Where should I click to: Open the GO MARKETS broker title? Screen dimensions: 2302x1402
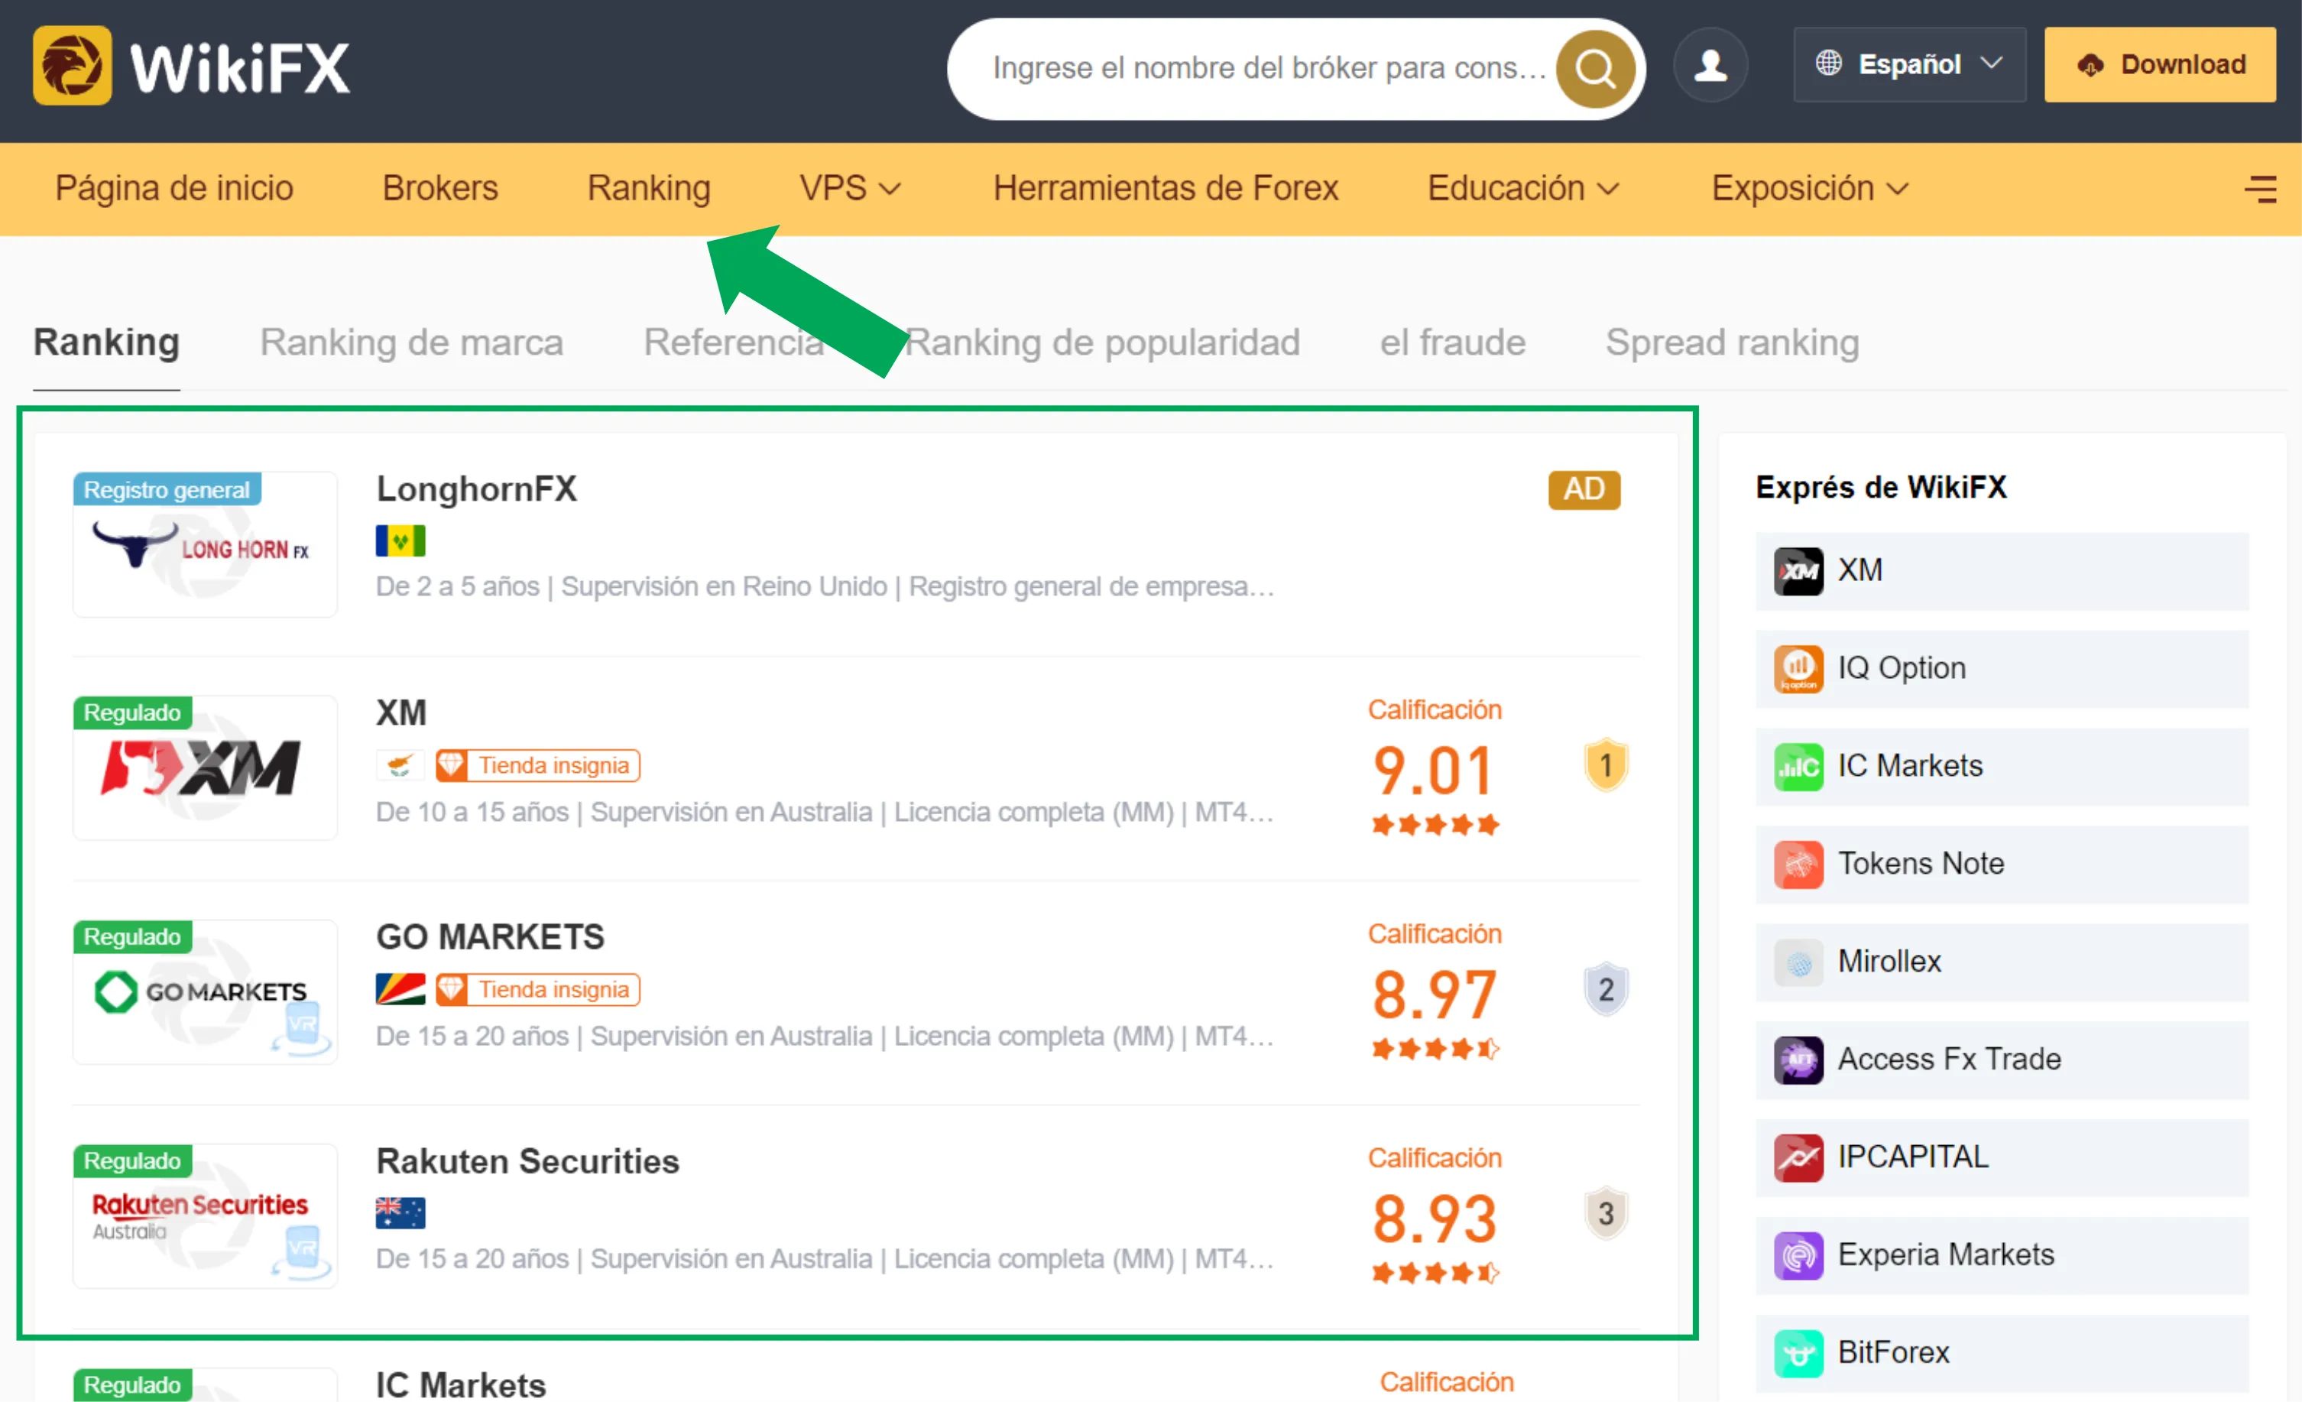(x=490, y=936)
